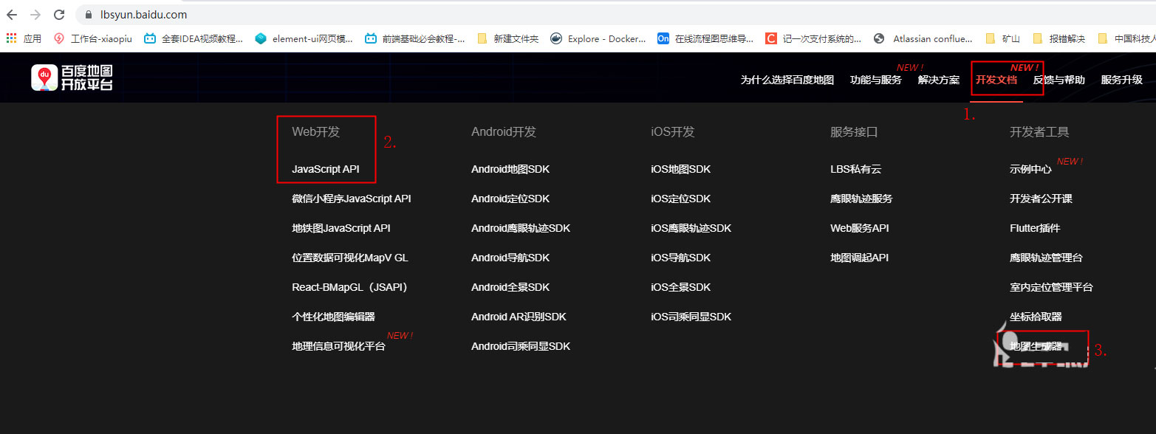Open the Android地图SDK link

pyautogui.click(x=510, y=169)
